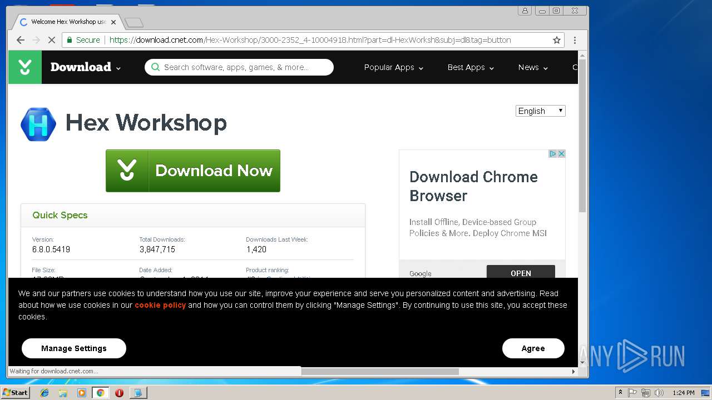This screenshot has height=400, width=712.
Task: Open Manage Settings for cookies
Action: click(x=74, y=348)
